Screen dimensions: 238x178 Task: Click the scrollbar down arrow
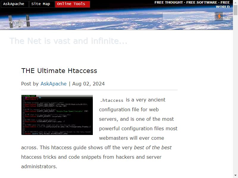tap(235, 176)
